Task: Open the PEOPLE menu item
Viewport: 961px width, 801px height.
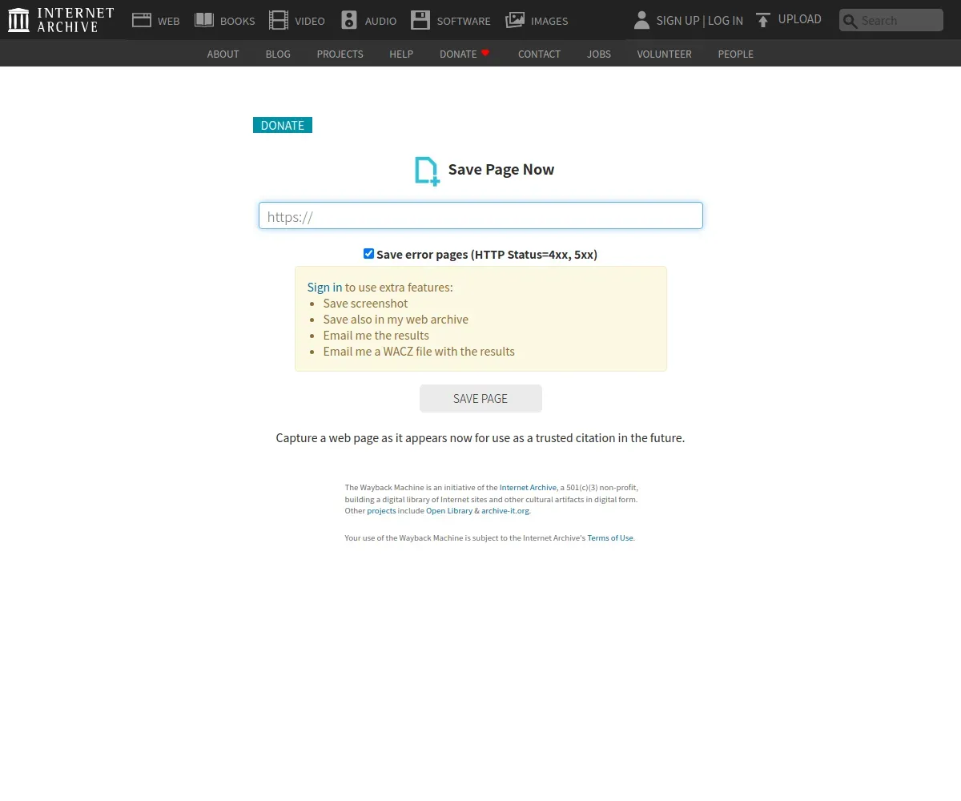Action: click(735, 54)
